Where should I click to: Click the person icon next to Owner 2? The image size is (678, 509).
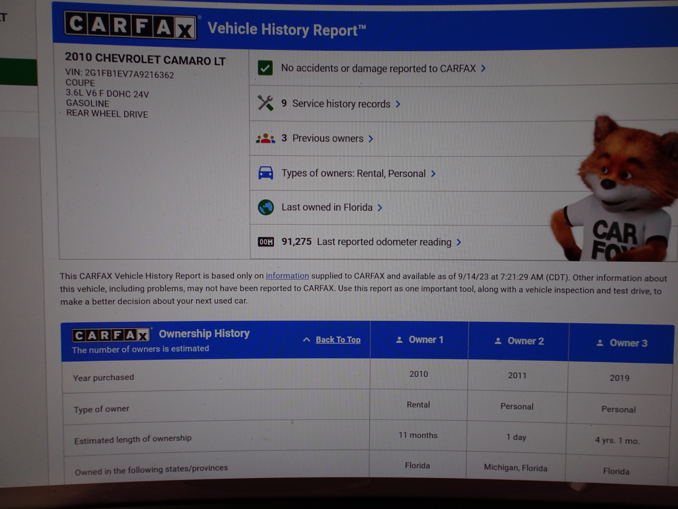[x=498, y=341]
